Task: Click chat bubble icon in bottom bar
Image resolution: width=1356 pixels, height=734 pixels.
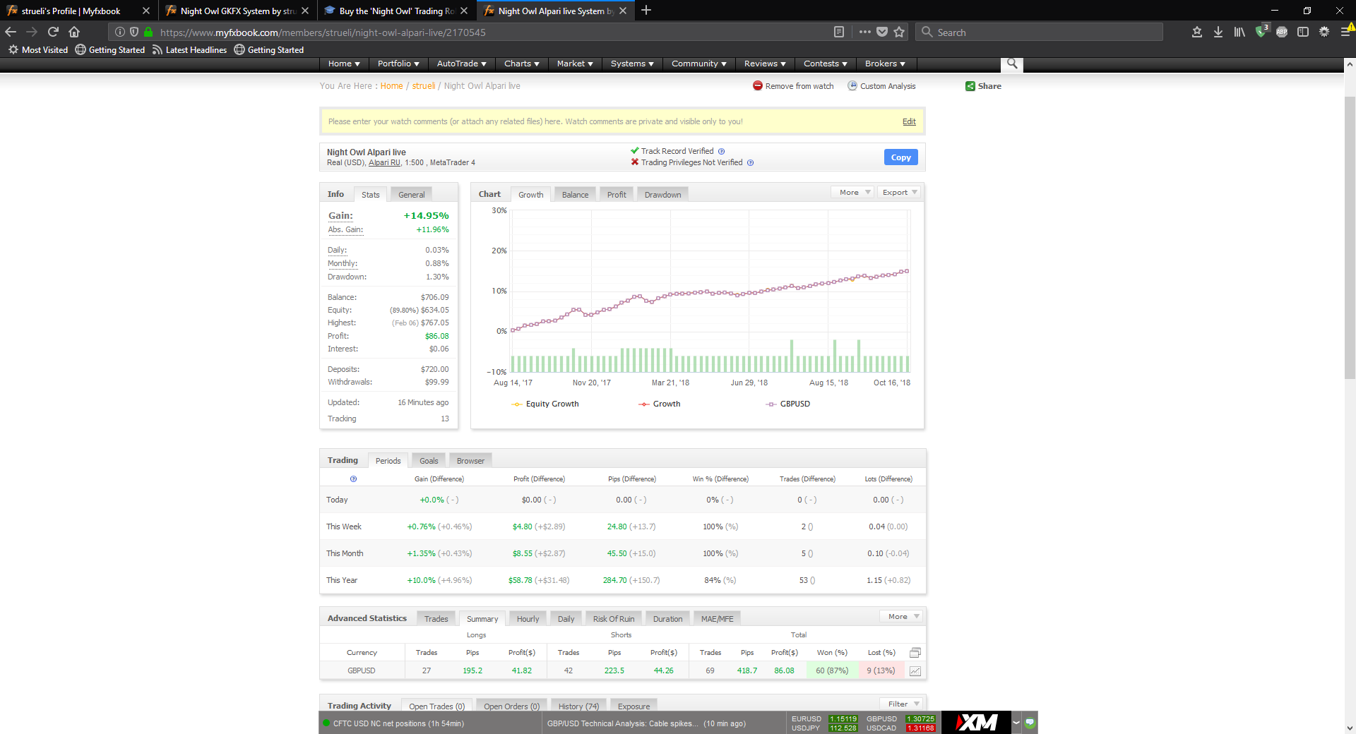Action: point(1030,723)
